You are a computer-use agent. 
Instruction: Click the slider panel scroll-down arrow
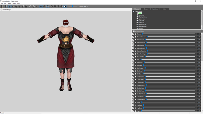coord(202,111)
